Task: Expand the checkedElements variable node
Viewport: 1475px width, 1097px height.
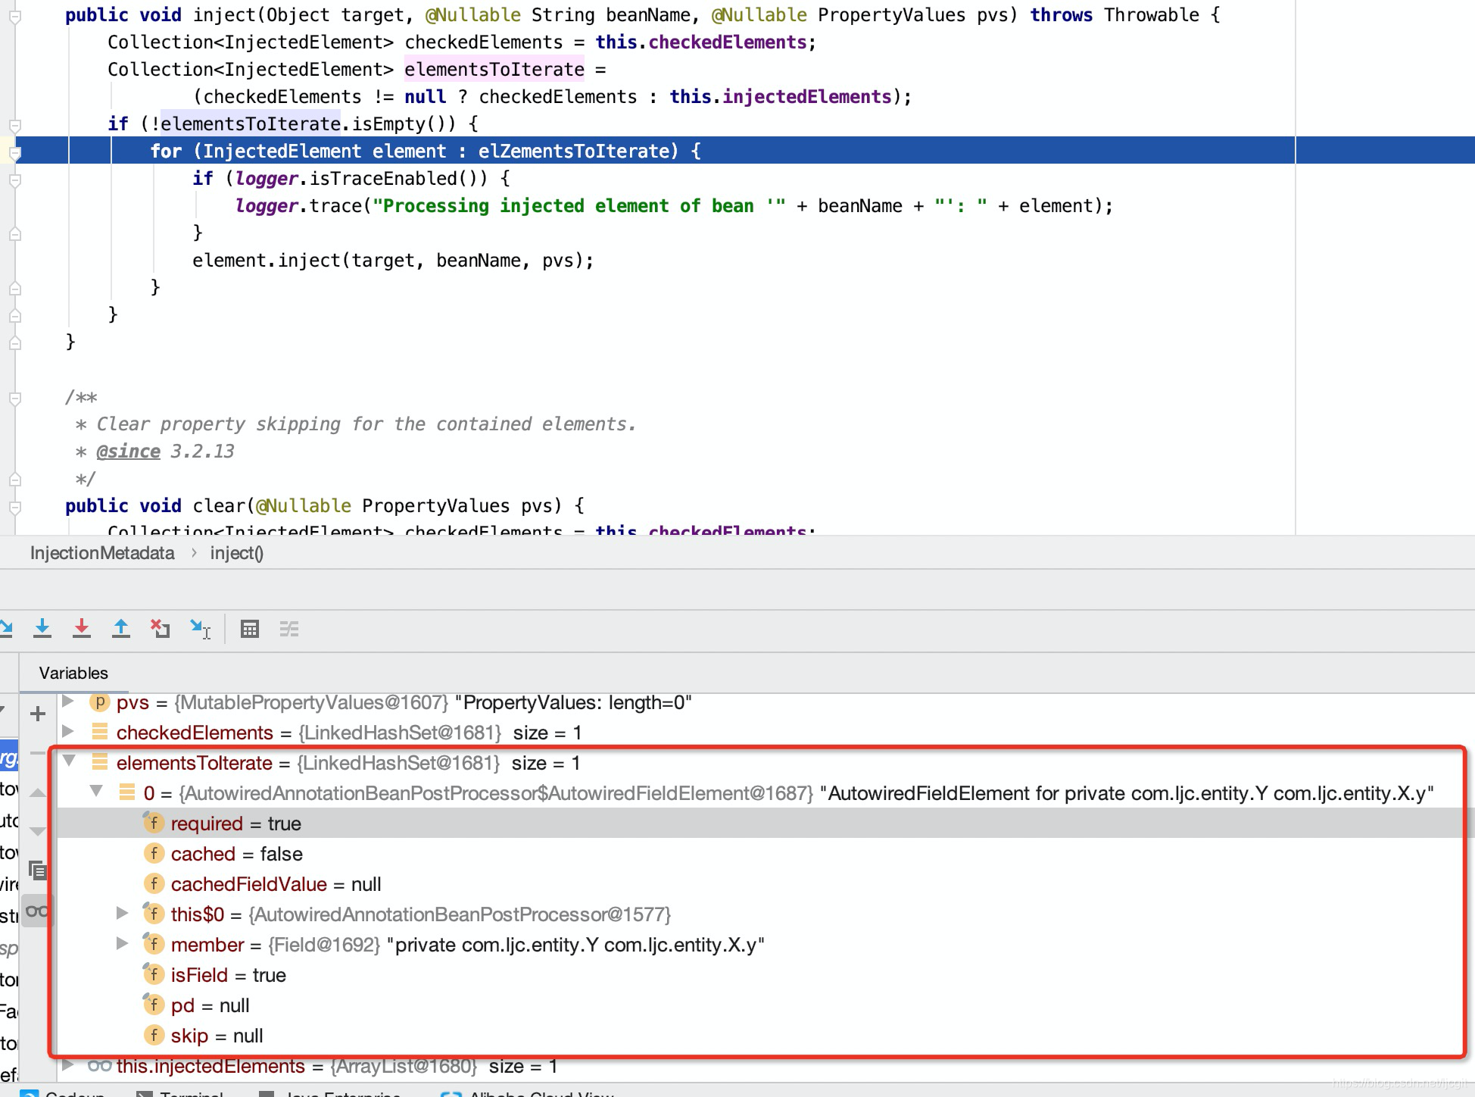Action: pos(68,732)
